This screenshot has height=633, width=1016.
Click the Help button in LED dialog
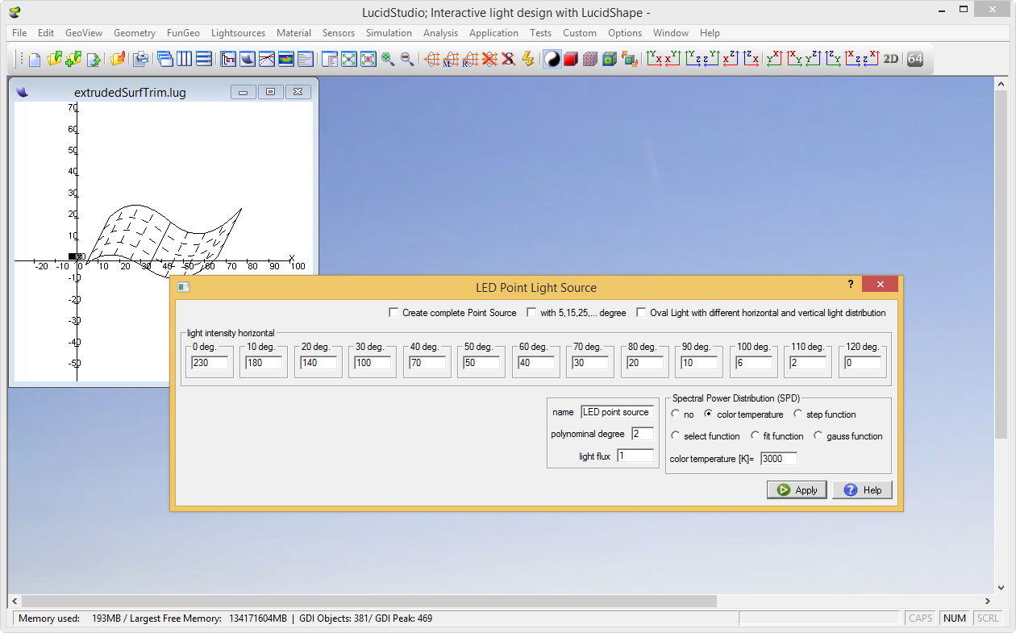(x=863, y=489)
